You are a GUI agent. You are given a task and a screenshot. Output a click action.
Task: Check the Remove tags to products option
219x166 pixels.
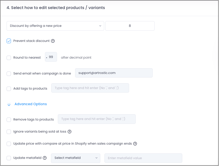pos(9,120)
